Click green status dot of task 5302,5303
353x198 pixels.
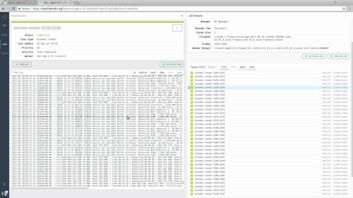coord(192,168)
